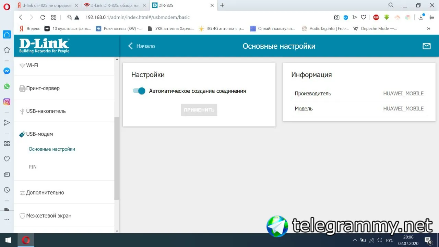Open WhatsApp in the Opera sidebar
The image size is (439, 247).
tap(7, 86)
